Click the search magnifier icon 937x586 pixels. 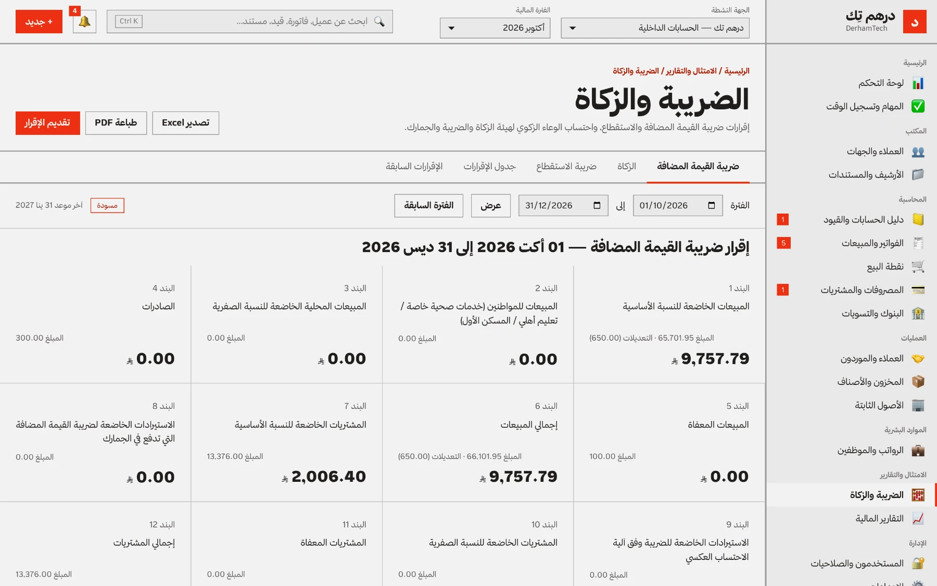pyautogui.click(x=379, y=21)
